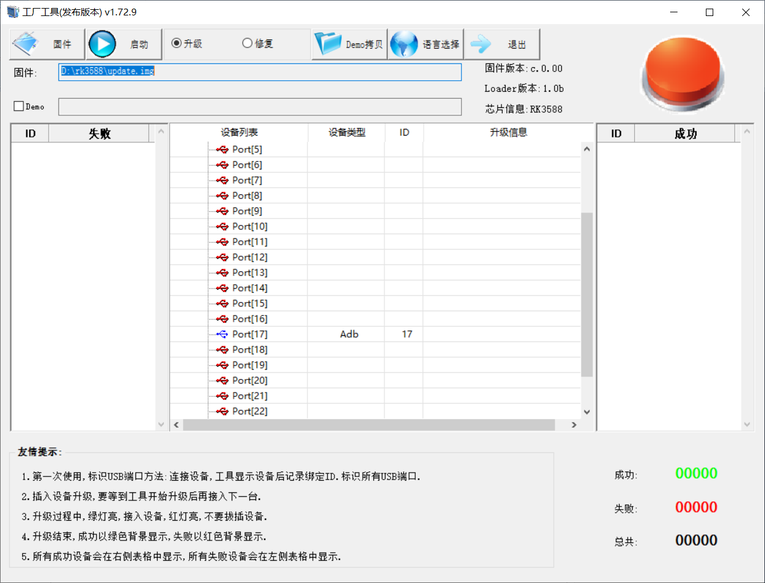Viewport: 765px width, 583px height.
Task: Select the Port[10] label text
Action: (x=250, y=226)
